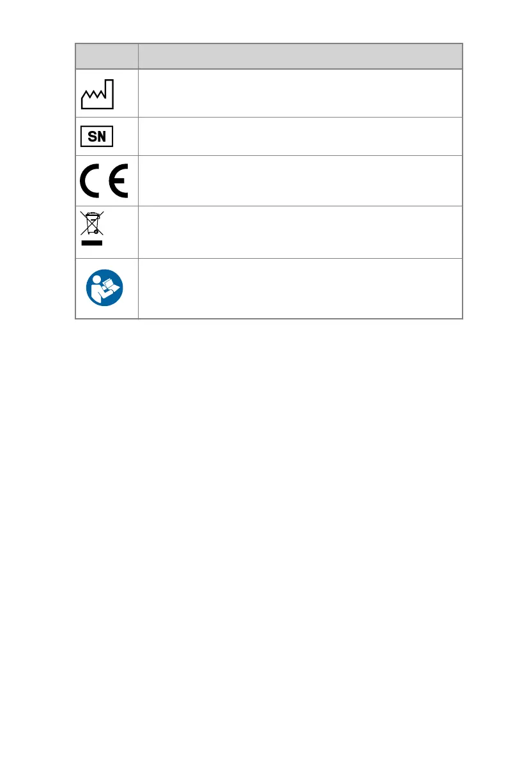Select the empty cell next to the read-manual symbol
The image size is (506, 782).
[300, 288]
